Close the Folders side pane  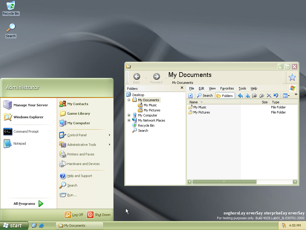point(182,88)
